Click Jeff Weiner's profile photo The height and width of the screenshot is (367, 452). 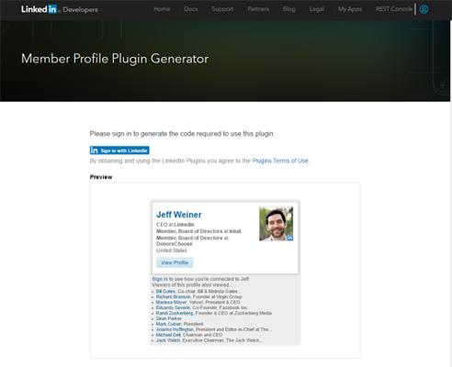click(x=276, y=224)
